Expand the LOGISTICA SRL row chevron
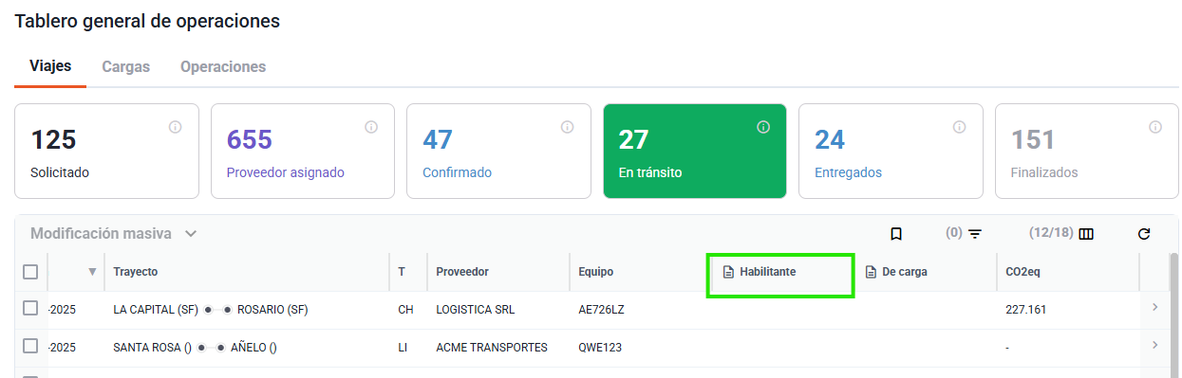This screenshot has width=1182, height=378. tap(1154, 307)
